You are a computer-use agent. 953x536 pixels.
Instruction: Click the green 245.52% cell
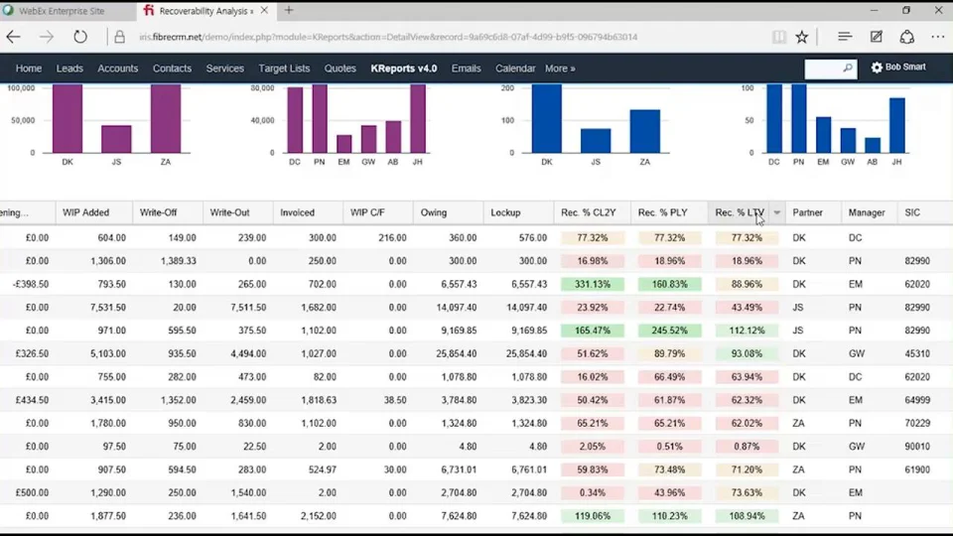coord(669,331)
